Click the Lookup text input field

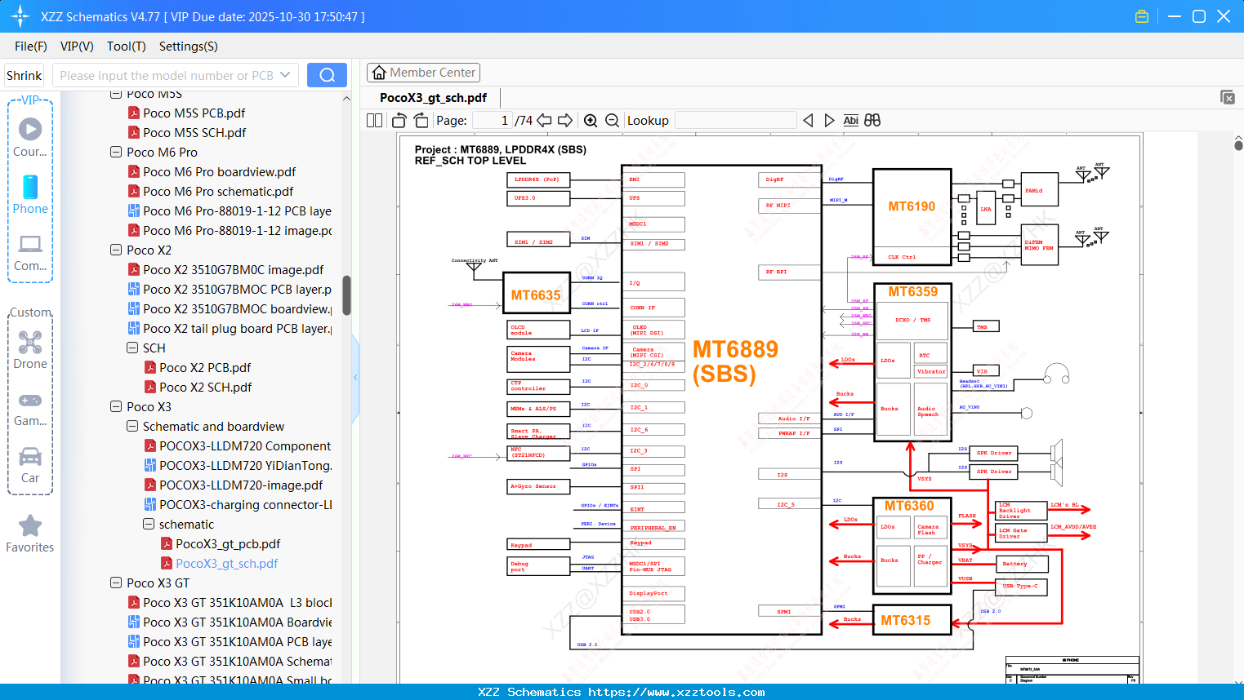(x=735, y=121)
